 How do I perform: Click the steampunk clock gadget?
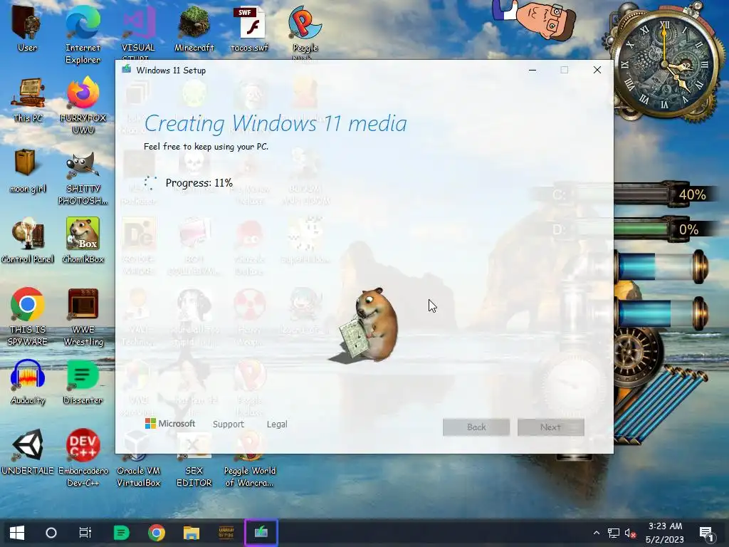[x=665, y=64]
